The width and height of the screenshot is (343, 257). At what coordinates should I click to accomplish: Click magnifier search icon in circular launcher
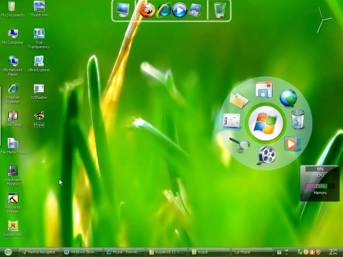tap(240, 145)
